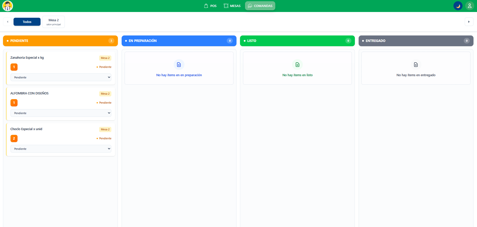Select the COMANDAS tab
Screen dimensions: 477x227
click(260, 6)
